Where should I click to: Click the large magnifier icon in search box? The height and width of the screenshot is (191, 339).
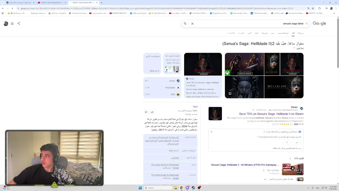[185, 24]
